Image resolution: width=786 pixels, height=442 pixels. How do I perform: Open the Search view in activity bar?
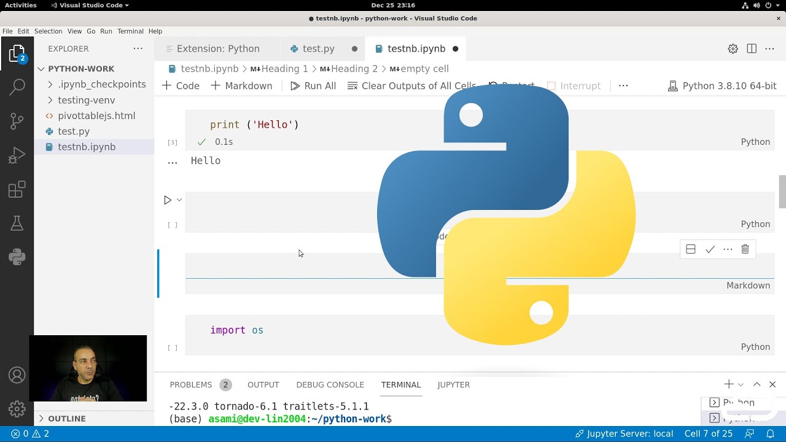pos(17,87)
